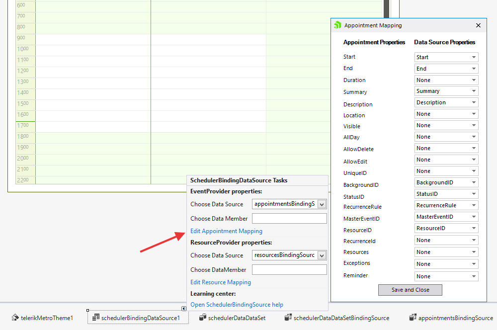Viewport: 497px width, 330px height.
Task: Collapse the smart tag panel arrow
Action: tap(184, 309)
